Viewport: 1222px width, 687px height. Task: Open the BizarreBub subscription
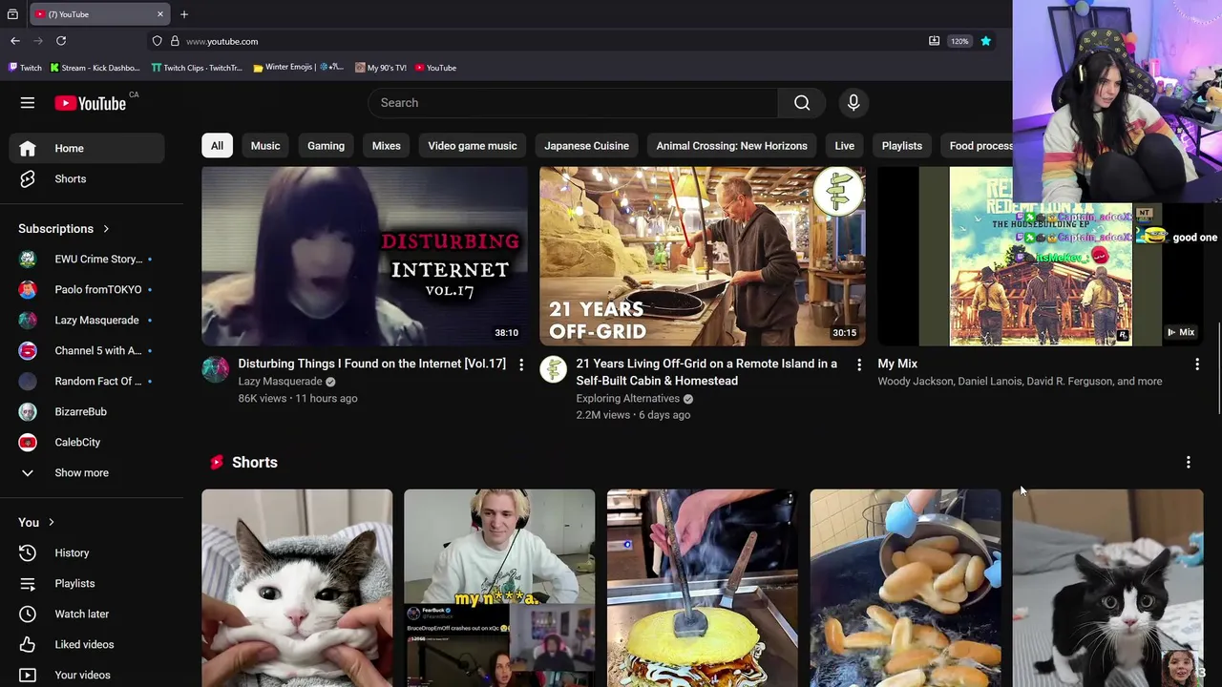coord(87,411)
